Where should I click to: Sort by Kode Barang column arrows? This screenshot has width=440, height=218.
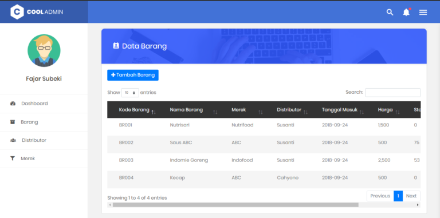coord(154,112)
